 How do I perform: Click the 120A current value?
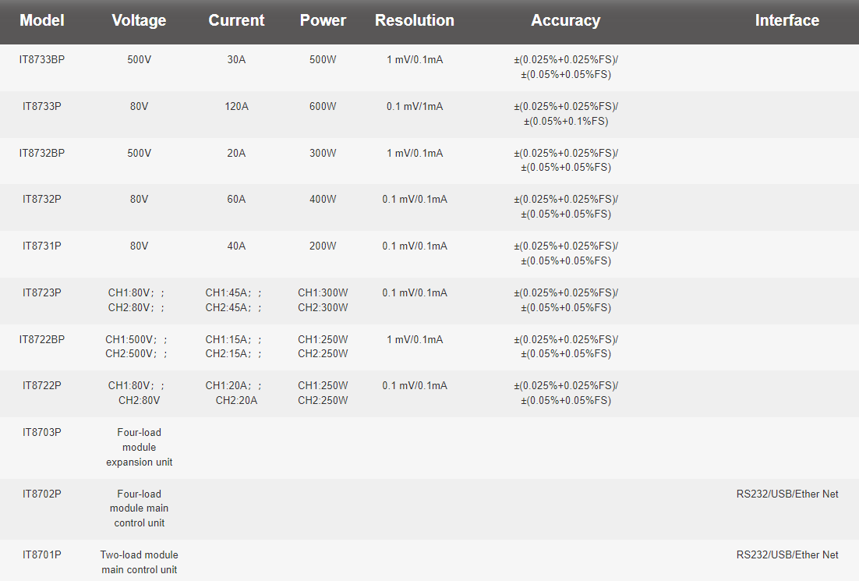(x=237, y=106)
